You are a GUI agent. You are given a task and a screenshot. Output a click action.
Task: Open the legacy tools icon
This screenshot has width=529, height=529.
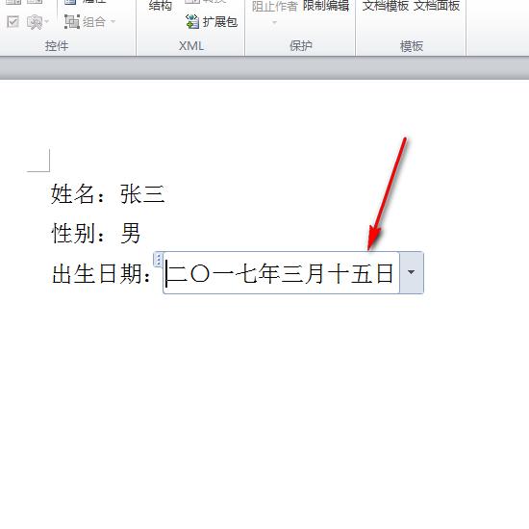point(35,22)
